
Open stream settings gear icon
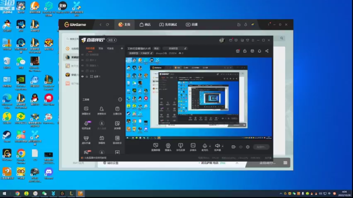248,147
